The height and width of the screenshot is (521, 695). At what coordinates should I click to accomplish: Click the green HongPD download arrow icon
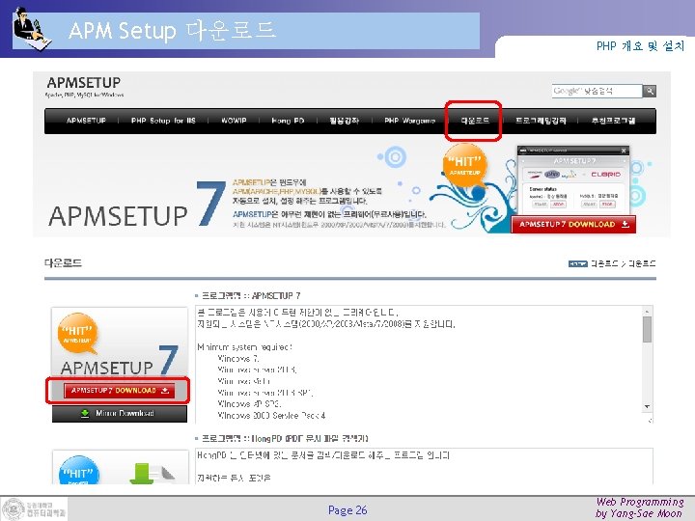142,473
